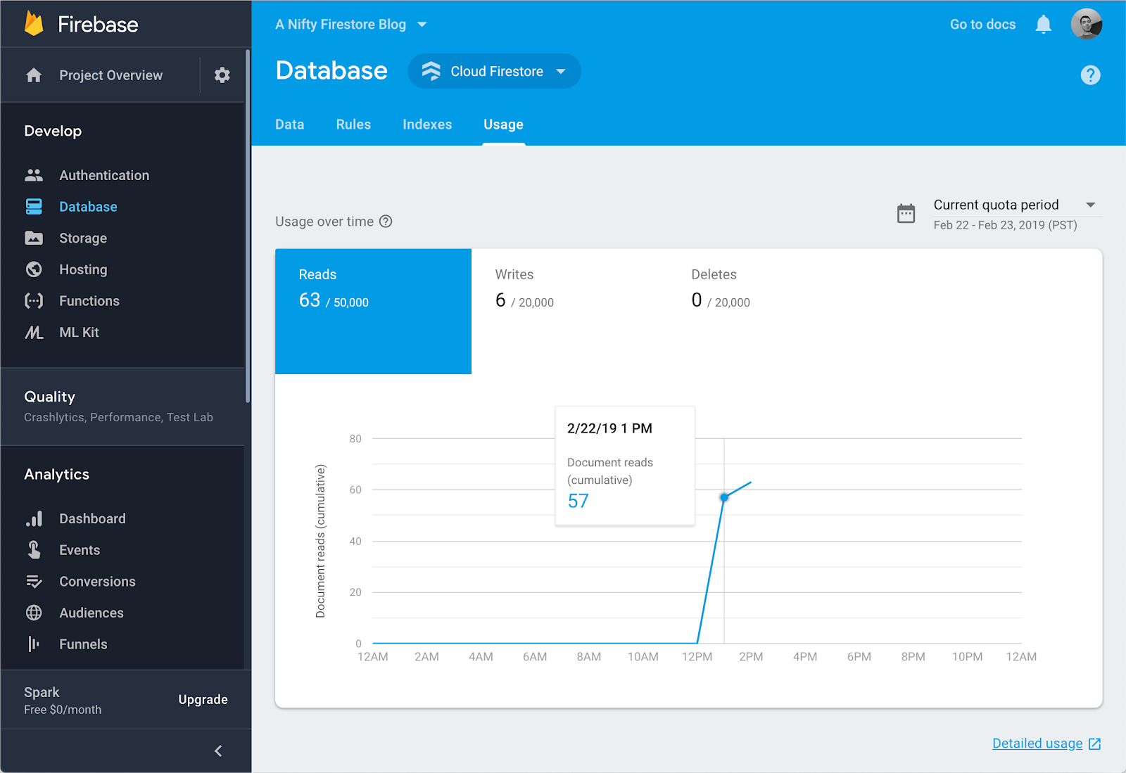
Task: Click the 2/22/19 1 PM tooltip heading
Action: (x=609, y=428)
